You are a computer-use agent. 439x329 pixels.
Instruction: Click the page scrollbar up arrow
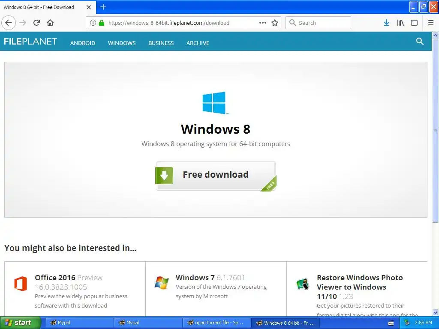pos(435,35)
